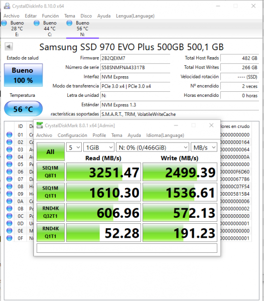Click the 56 °C temperature button
This screenshot has height=301, width=264.
point(23,109)
